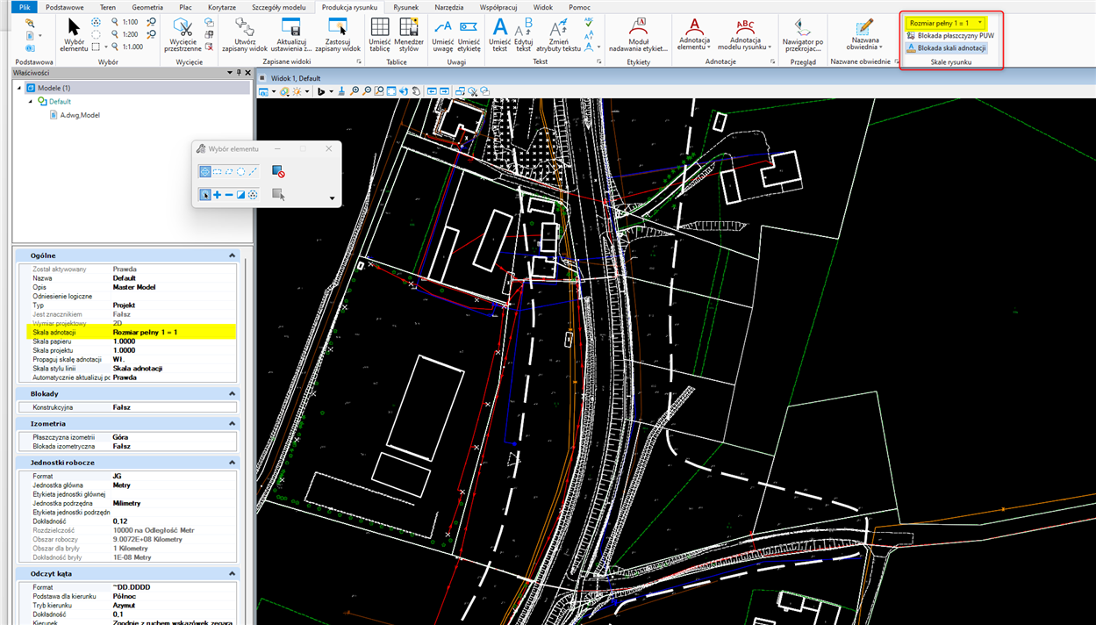The height and width of the screenshot is (625, 1096).
Task: Click the Wycięcie przestrzenne scissors icon
Action: pyautogui.click(x=183, y=28)
